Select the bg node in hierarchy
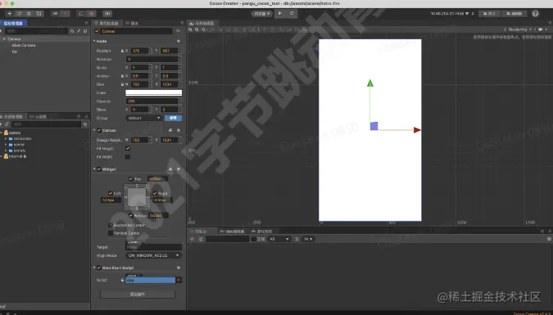The width and height of the screenshot is (553, 315). tap(15, 52)
